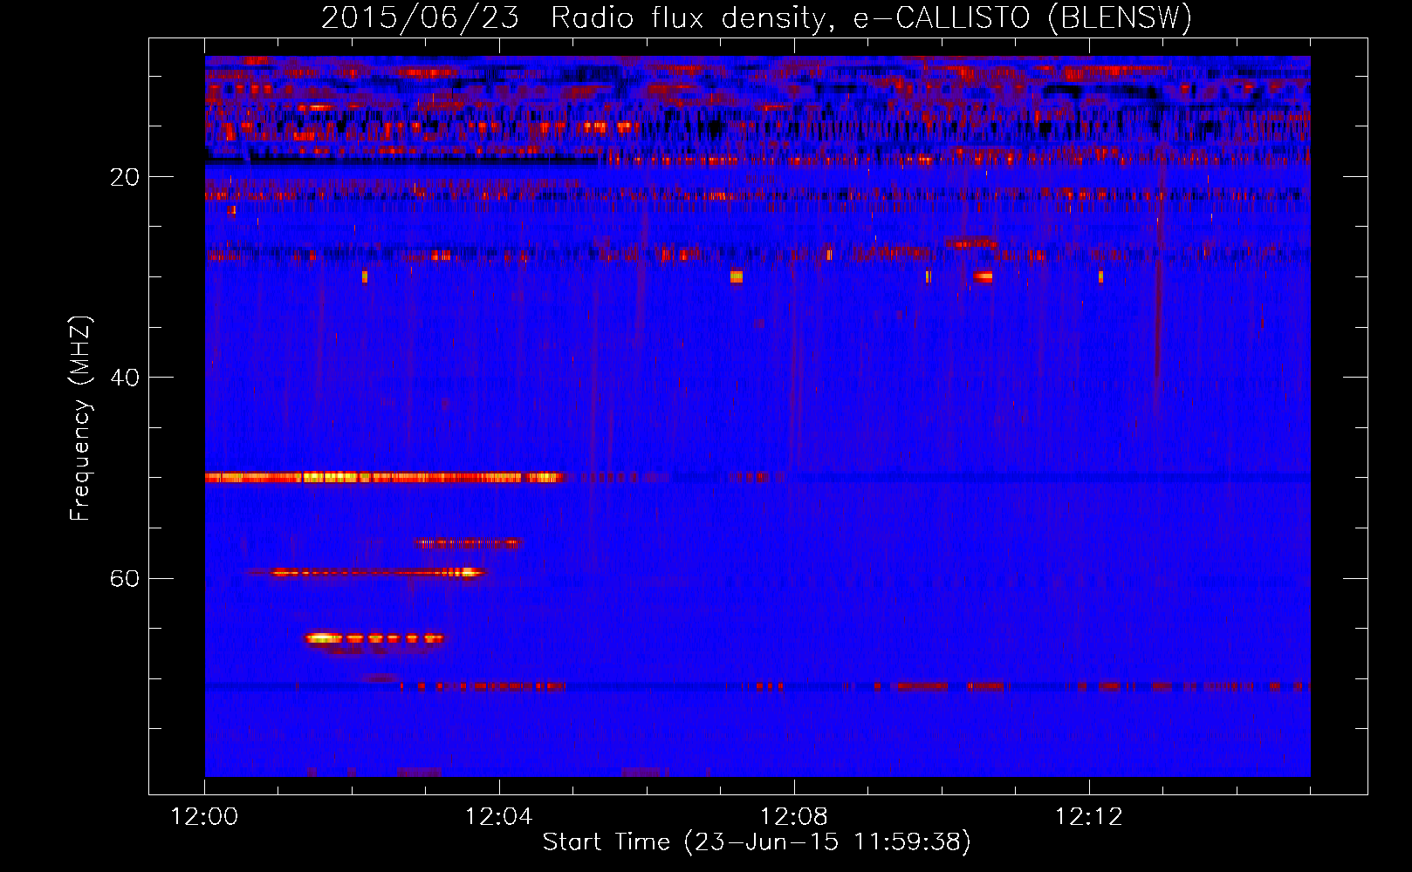The image size is (1412, 872).
Task: Click the "12:08" time tick label
Action: 793,817
